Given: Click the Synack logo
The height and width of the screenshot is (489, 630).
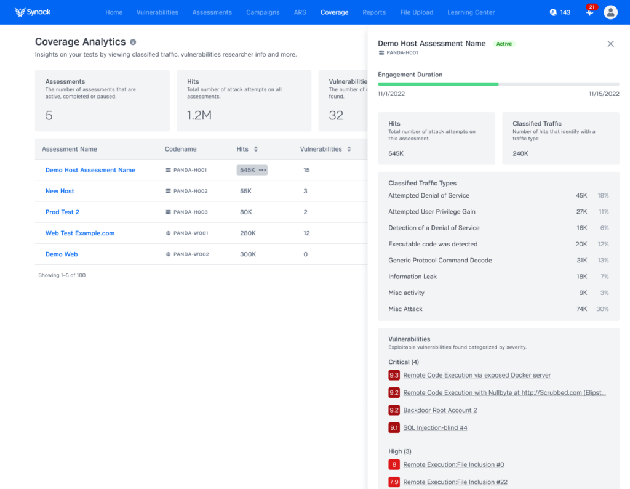Looking at the screenshot, I should pos(32,12).
